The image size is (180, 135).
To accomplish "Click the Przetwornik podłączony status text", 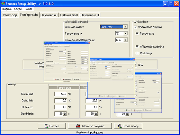I will pos(90,133).
